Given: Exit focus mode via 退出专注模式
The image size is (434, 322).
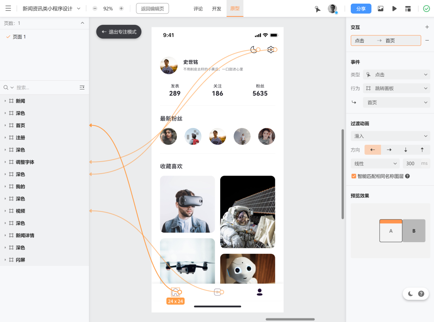Looking at the screenshot, I should pos(119,32).
